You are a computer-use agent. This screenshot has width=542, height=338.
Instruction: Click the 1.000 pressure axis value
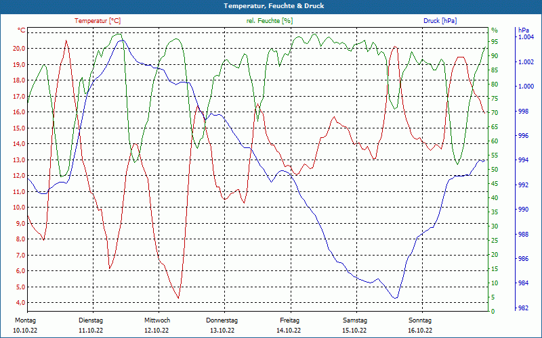click(526, 87)
